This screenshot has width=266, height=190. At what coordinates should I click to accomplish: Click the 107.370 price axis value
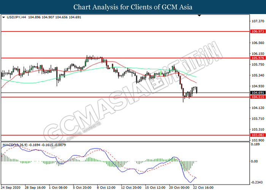(x=258, y=21)
